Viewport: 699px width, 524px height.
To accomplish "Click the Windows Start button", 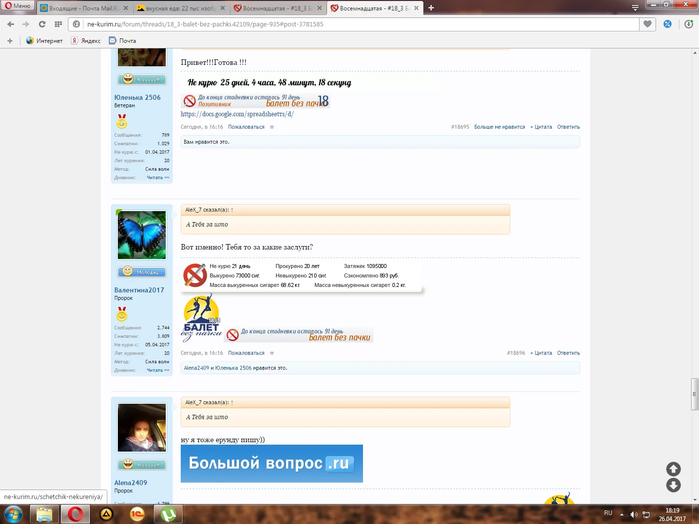I will tap(13, 514).
